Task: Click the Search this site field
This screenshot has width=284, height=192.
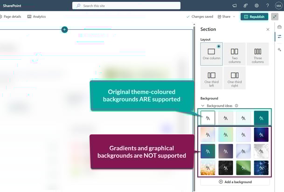Action: [x=126, y=6]
